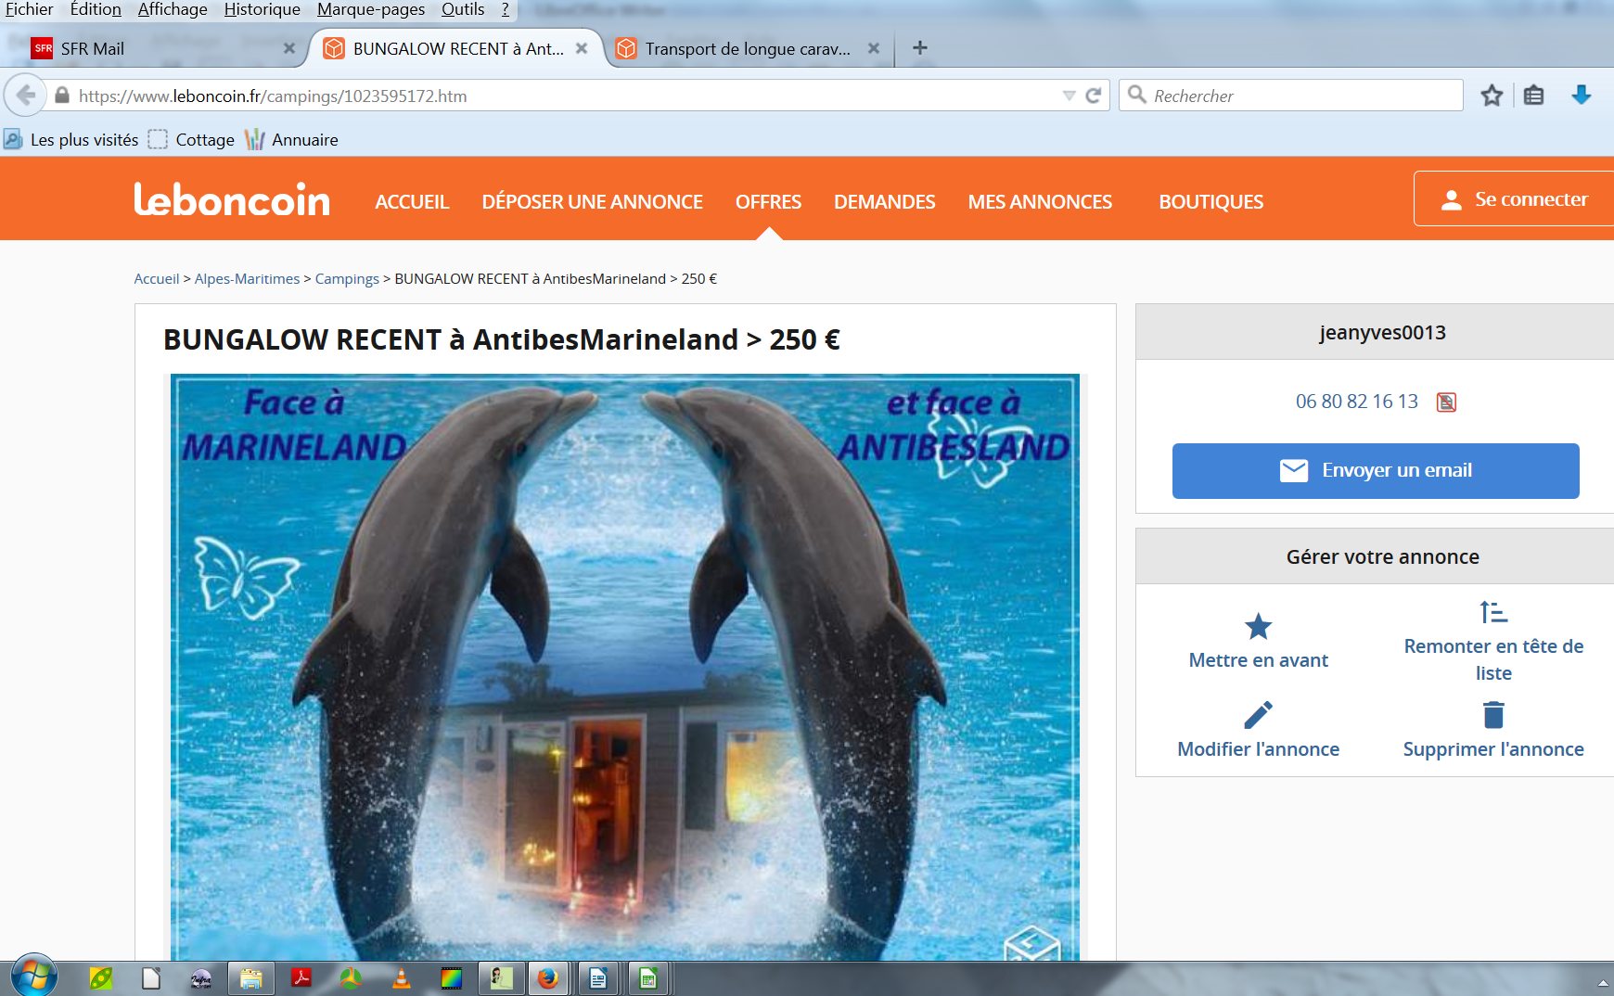This screenshot has width=1614, height=996.
Task: Click the browser back arrow button
Action: tap(25, 95)
